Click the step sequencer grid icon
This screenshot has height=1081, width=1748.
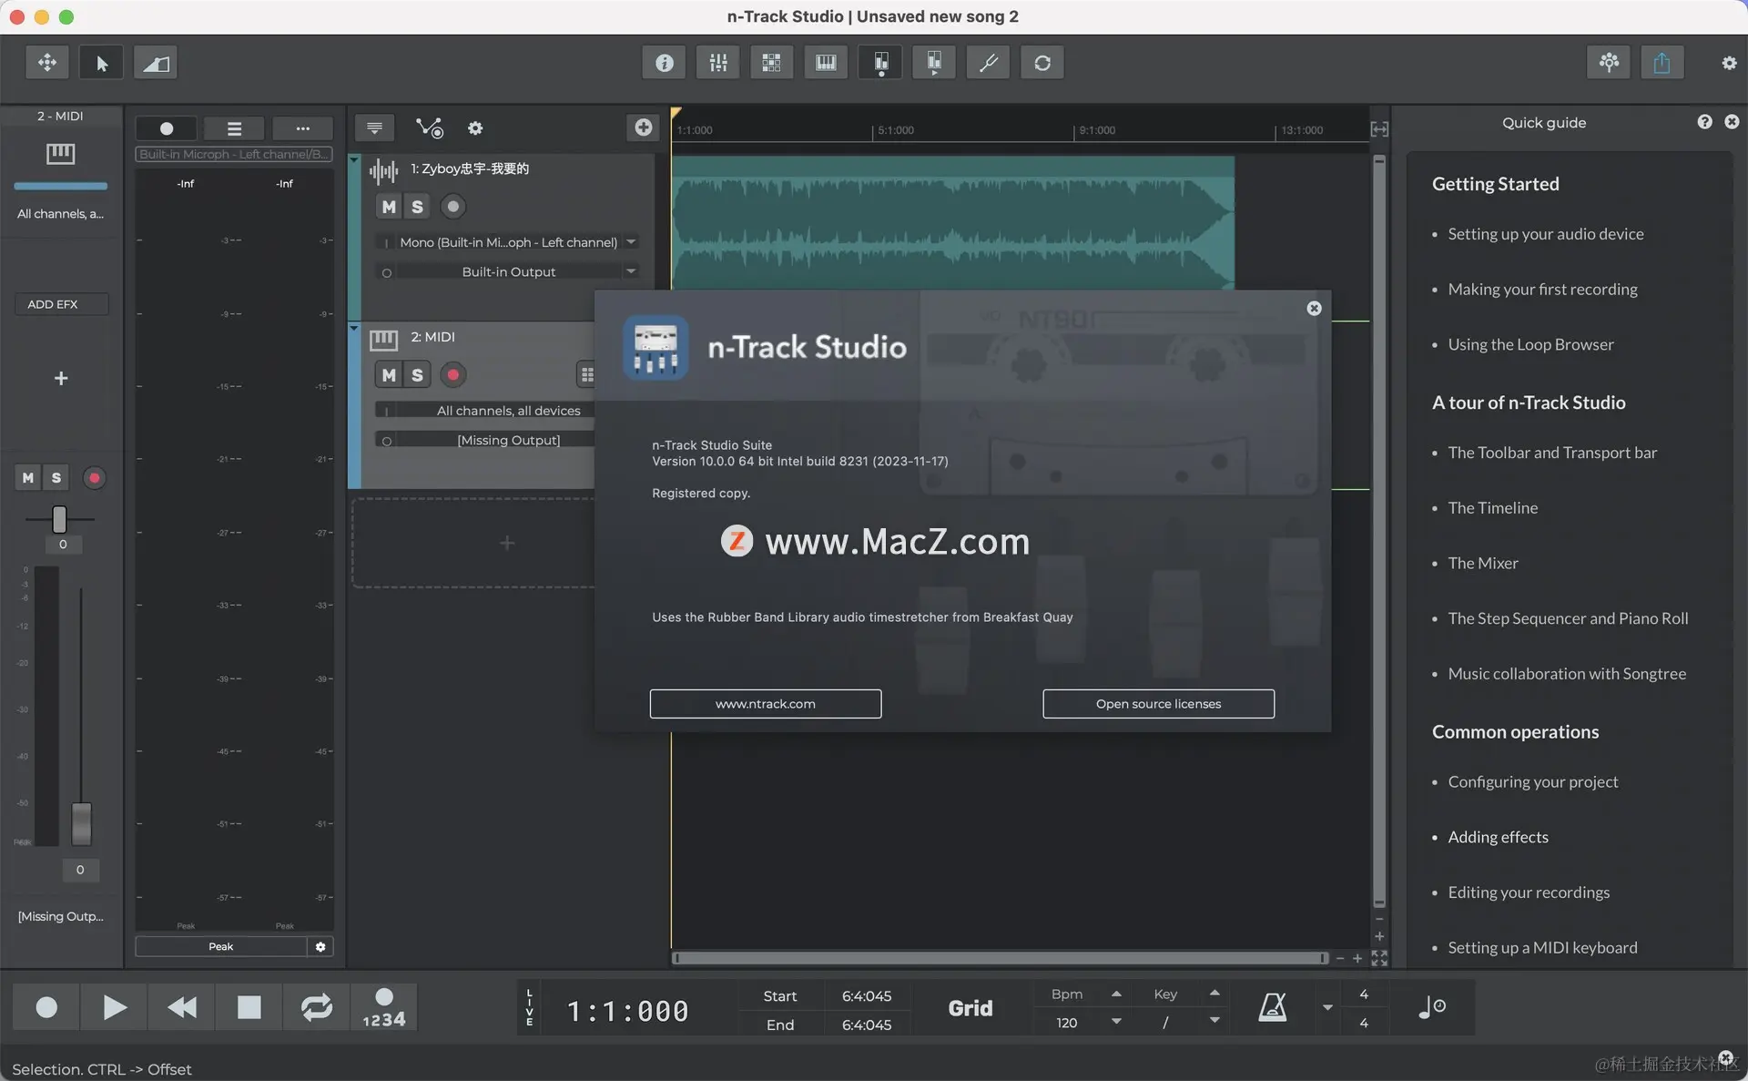coord(771,63)
